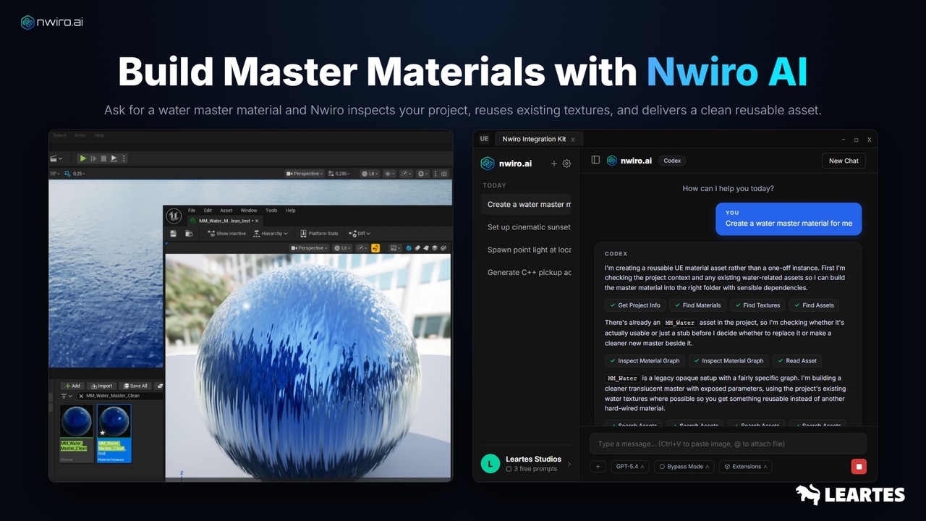Select MM_Water_Master_Clean_Inst Material Instance thumbnail
This screenshot has height=521, width=926.
[x=114, y=433]
